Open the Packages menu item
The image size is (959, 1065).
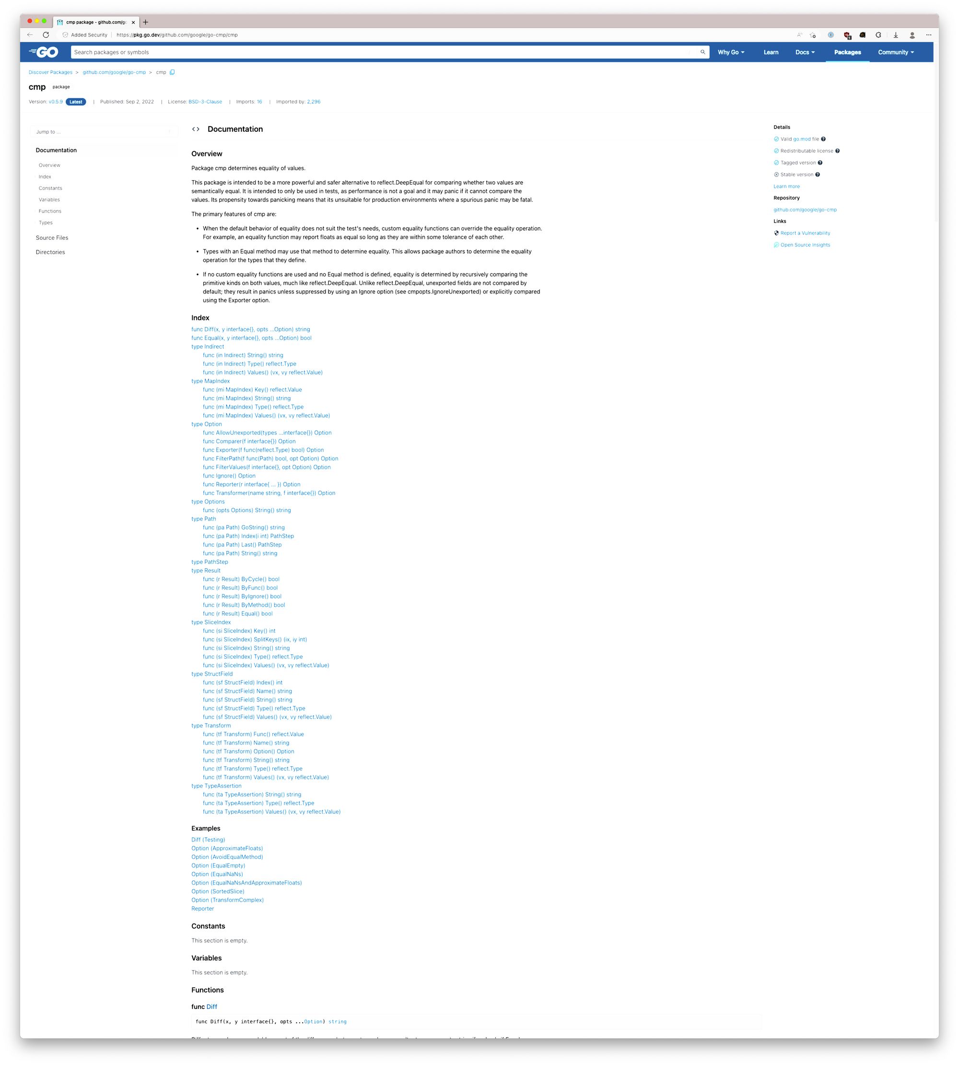click(847, 52)
